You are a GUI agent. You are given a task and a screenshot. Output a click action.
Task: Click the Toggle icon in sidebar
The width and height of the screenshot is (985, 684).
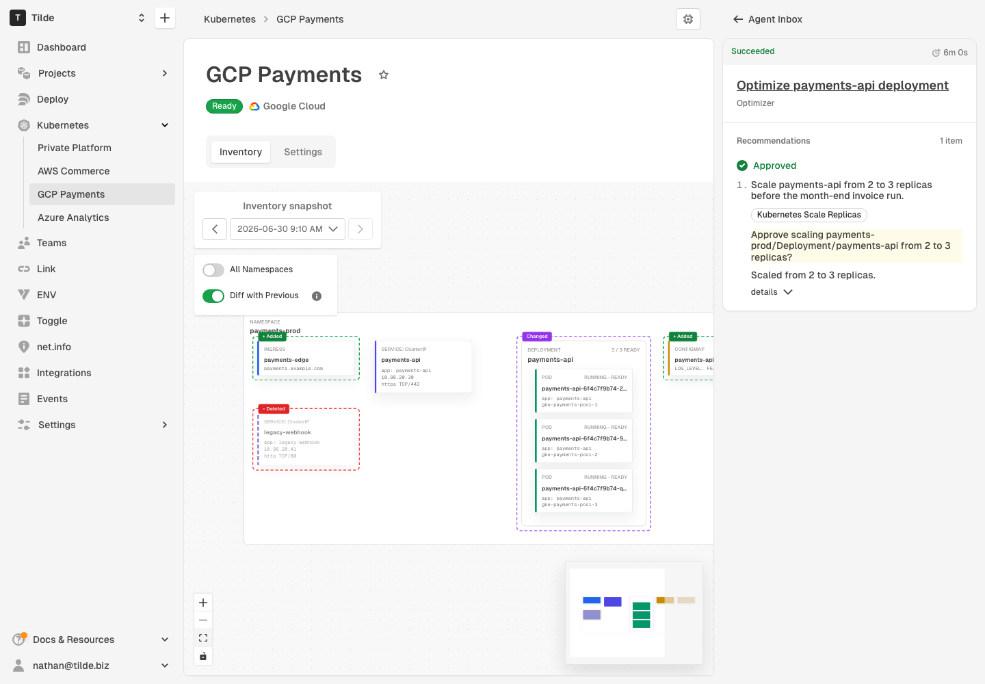(x=24, y=321)
